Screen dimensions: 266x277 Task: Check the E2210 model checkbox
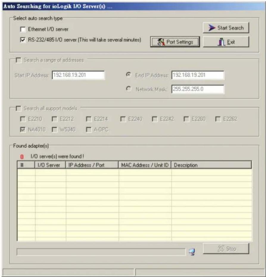click(x=23, y=119)
